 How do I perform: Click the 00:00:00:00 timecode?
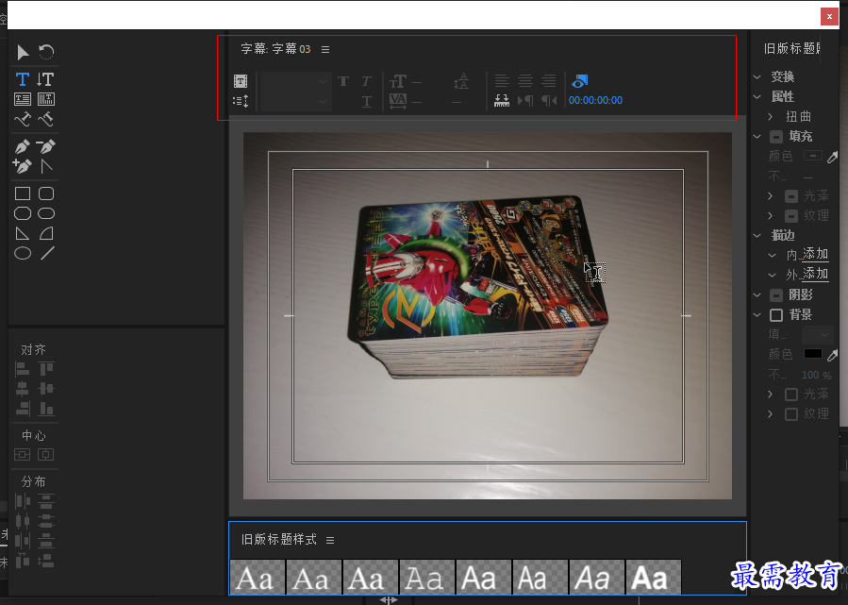coord(595,101)
